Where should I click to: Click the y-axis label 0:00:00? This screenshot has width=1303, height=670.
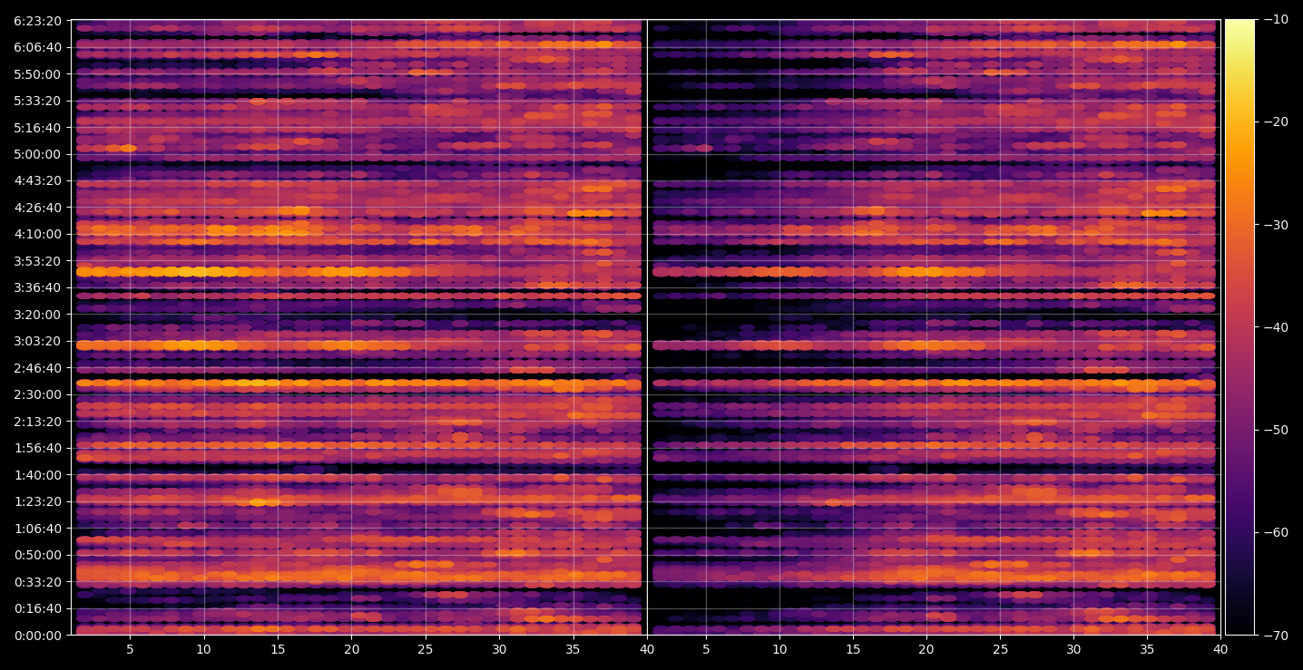pyautogui.click(x=38, y=636)
